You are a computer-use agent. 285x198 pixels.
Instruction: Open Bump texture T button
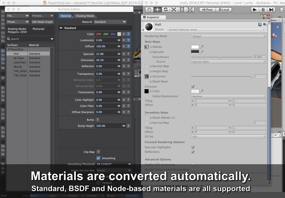(x=98, y=120)
